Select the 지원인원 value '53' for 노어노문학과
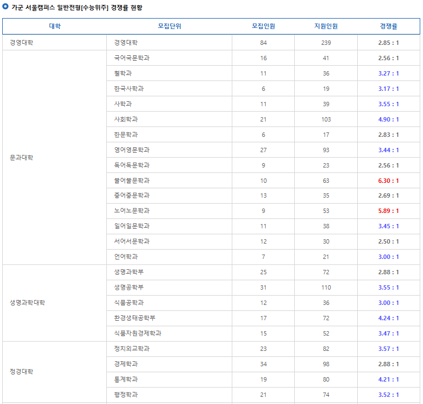The height and width of the screenshot is (404, 423). [x=326, y=211]
